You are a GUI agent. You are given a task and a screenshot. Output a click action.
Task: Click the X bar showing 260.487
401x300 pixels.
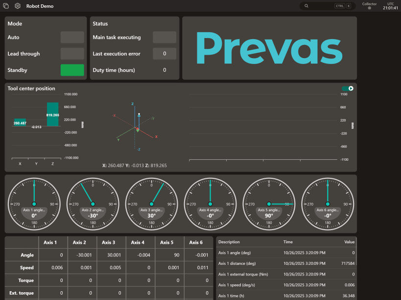20,123
